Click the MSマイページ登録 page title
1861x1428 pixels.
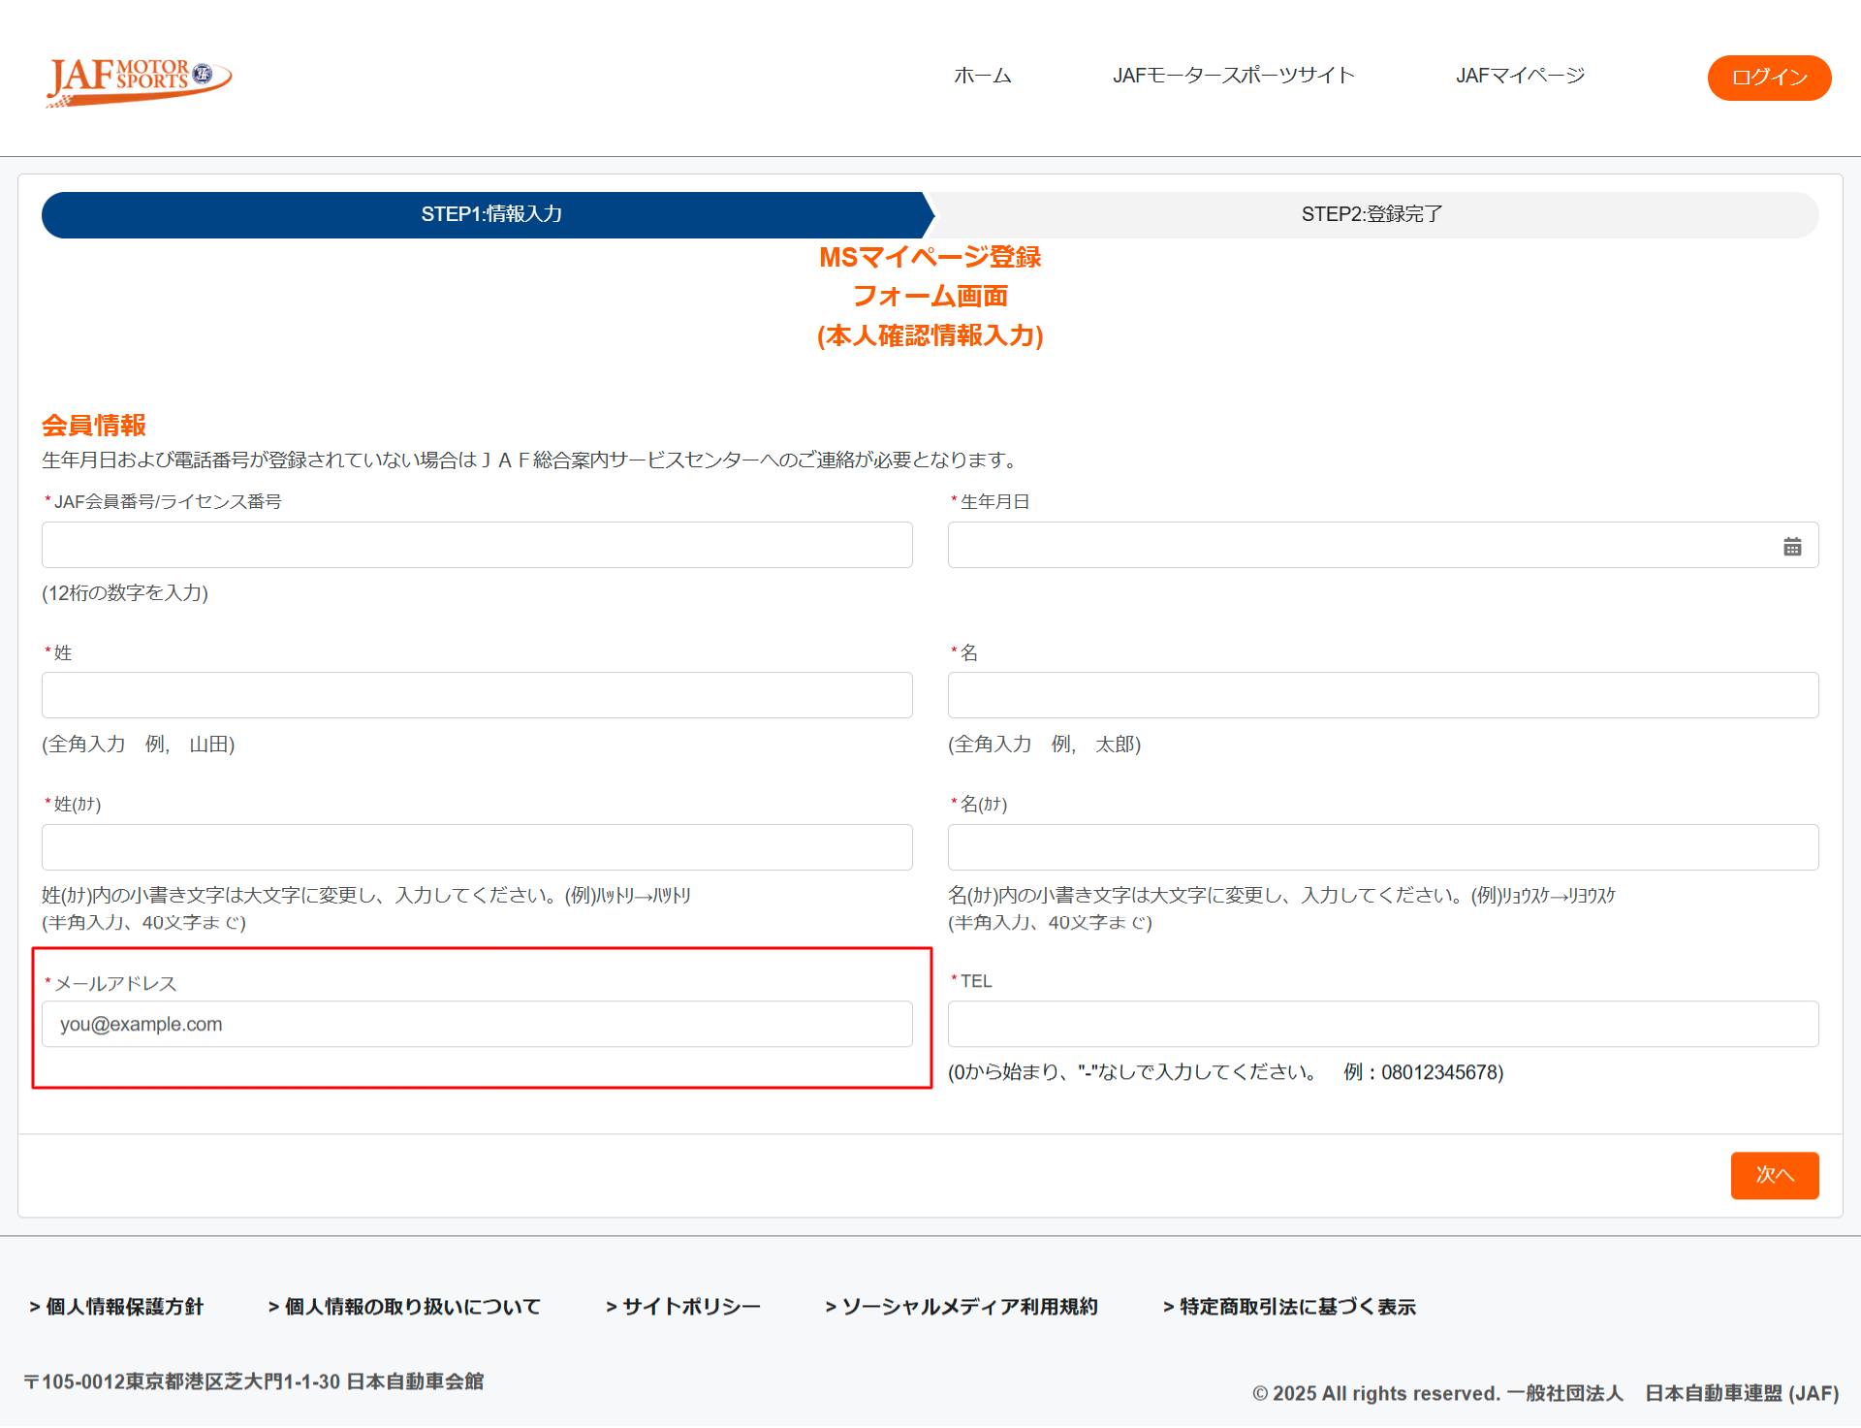click(x=930, y=257)
